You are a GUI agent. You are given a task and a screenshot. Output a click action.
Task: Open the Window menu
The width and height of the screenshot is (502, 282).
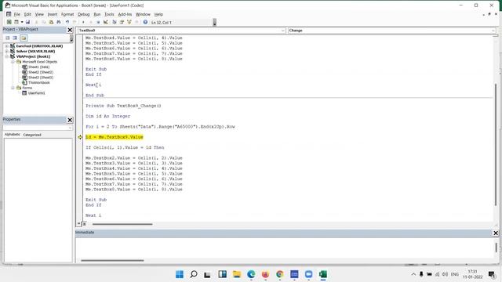click(x=143, y=14)
